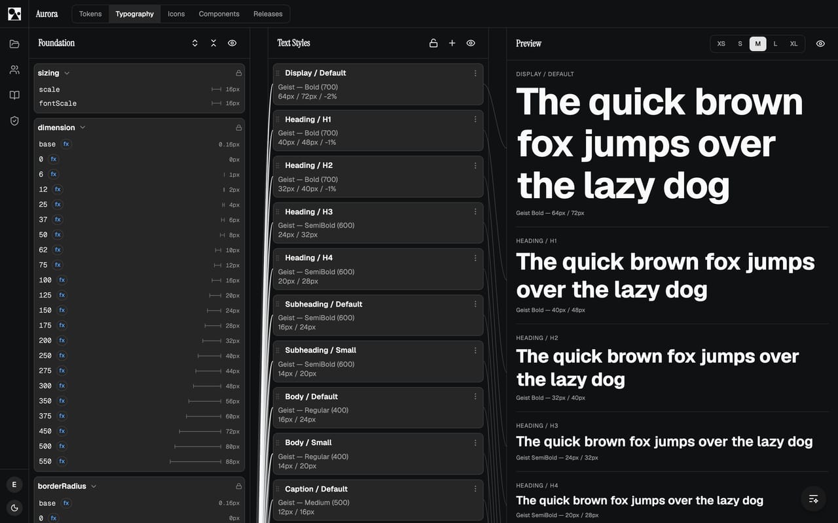This screenshot has height=523, width=838.
Task: Open the Heading / H2 options menu
Action: click(475, 165)
